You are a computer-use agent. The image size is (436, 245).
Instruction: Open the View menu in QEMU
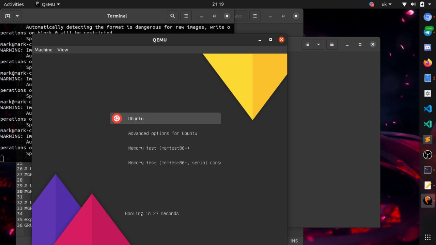click(63, 50)
